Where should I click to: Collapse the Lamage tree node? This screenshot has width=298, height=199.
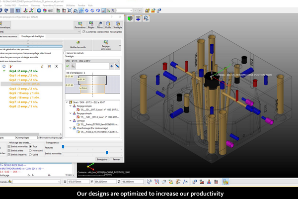coord(70,120)
